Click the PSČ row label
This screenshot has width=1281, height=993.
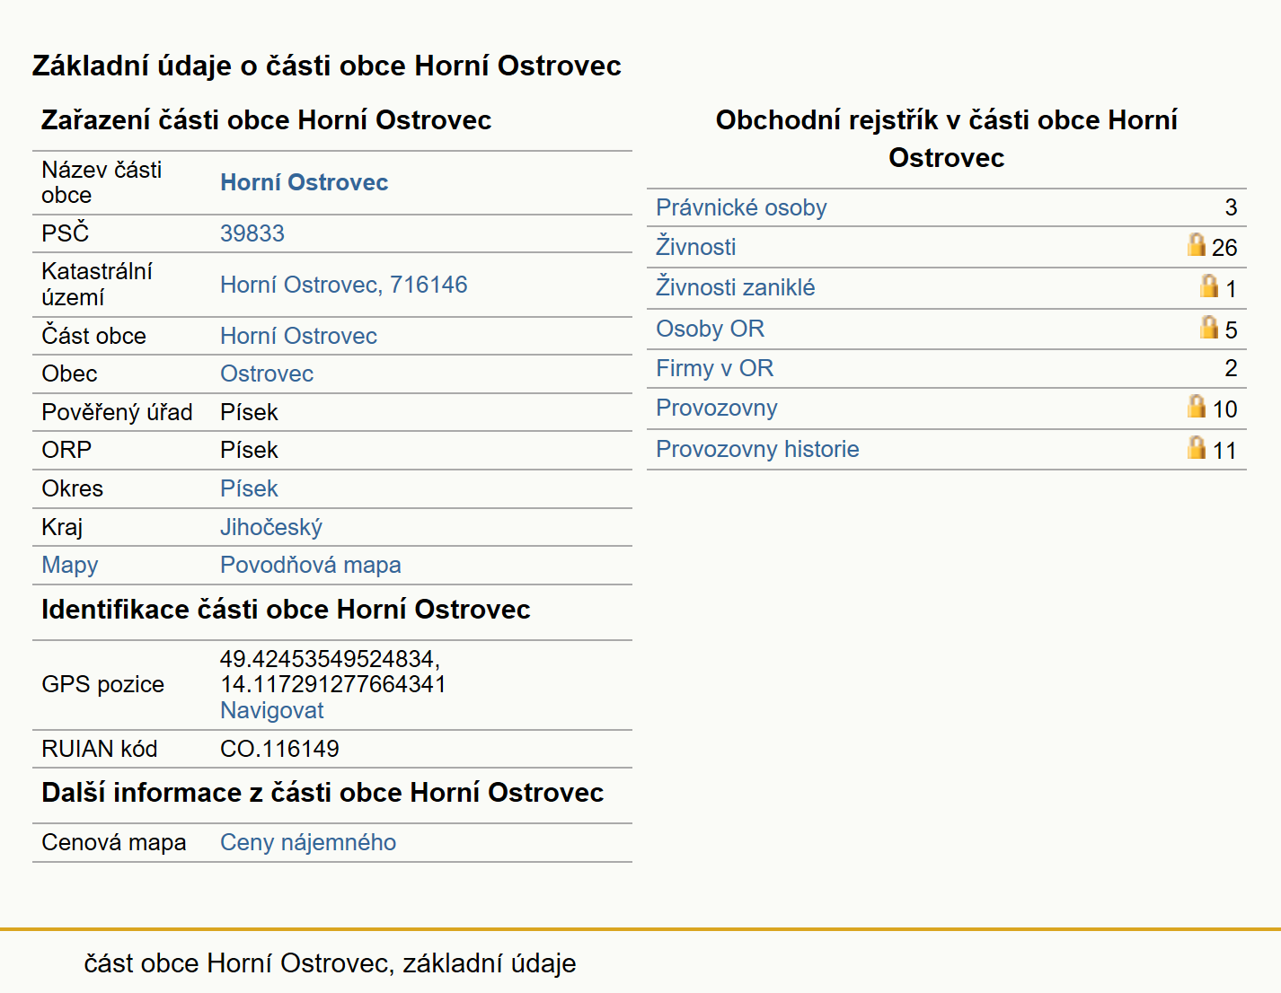tap(66, 233)
